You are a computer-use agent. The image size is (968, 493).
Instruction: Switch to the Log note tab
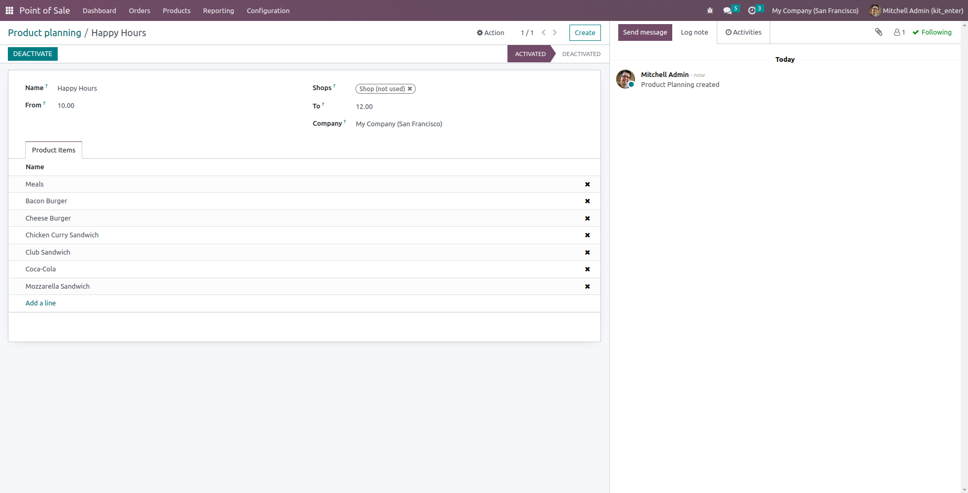(694, 32)
